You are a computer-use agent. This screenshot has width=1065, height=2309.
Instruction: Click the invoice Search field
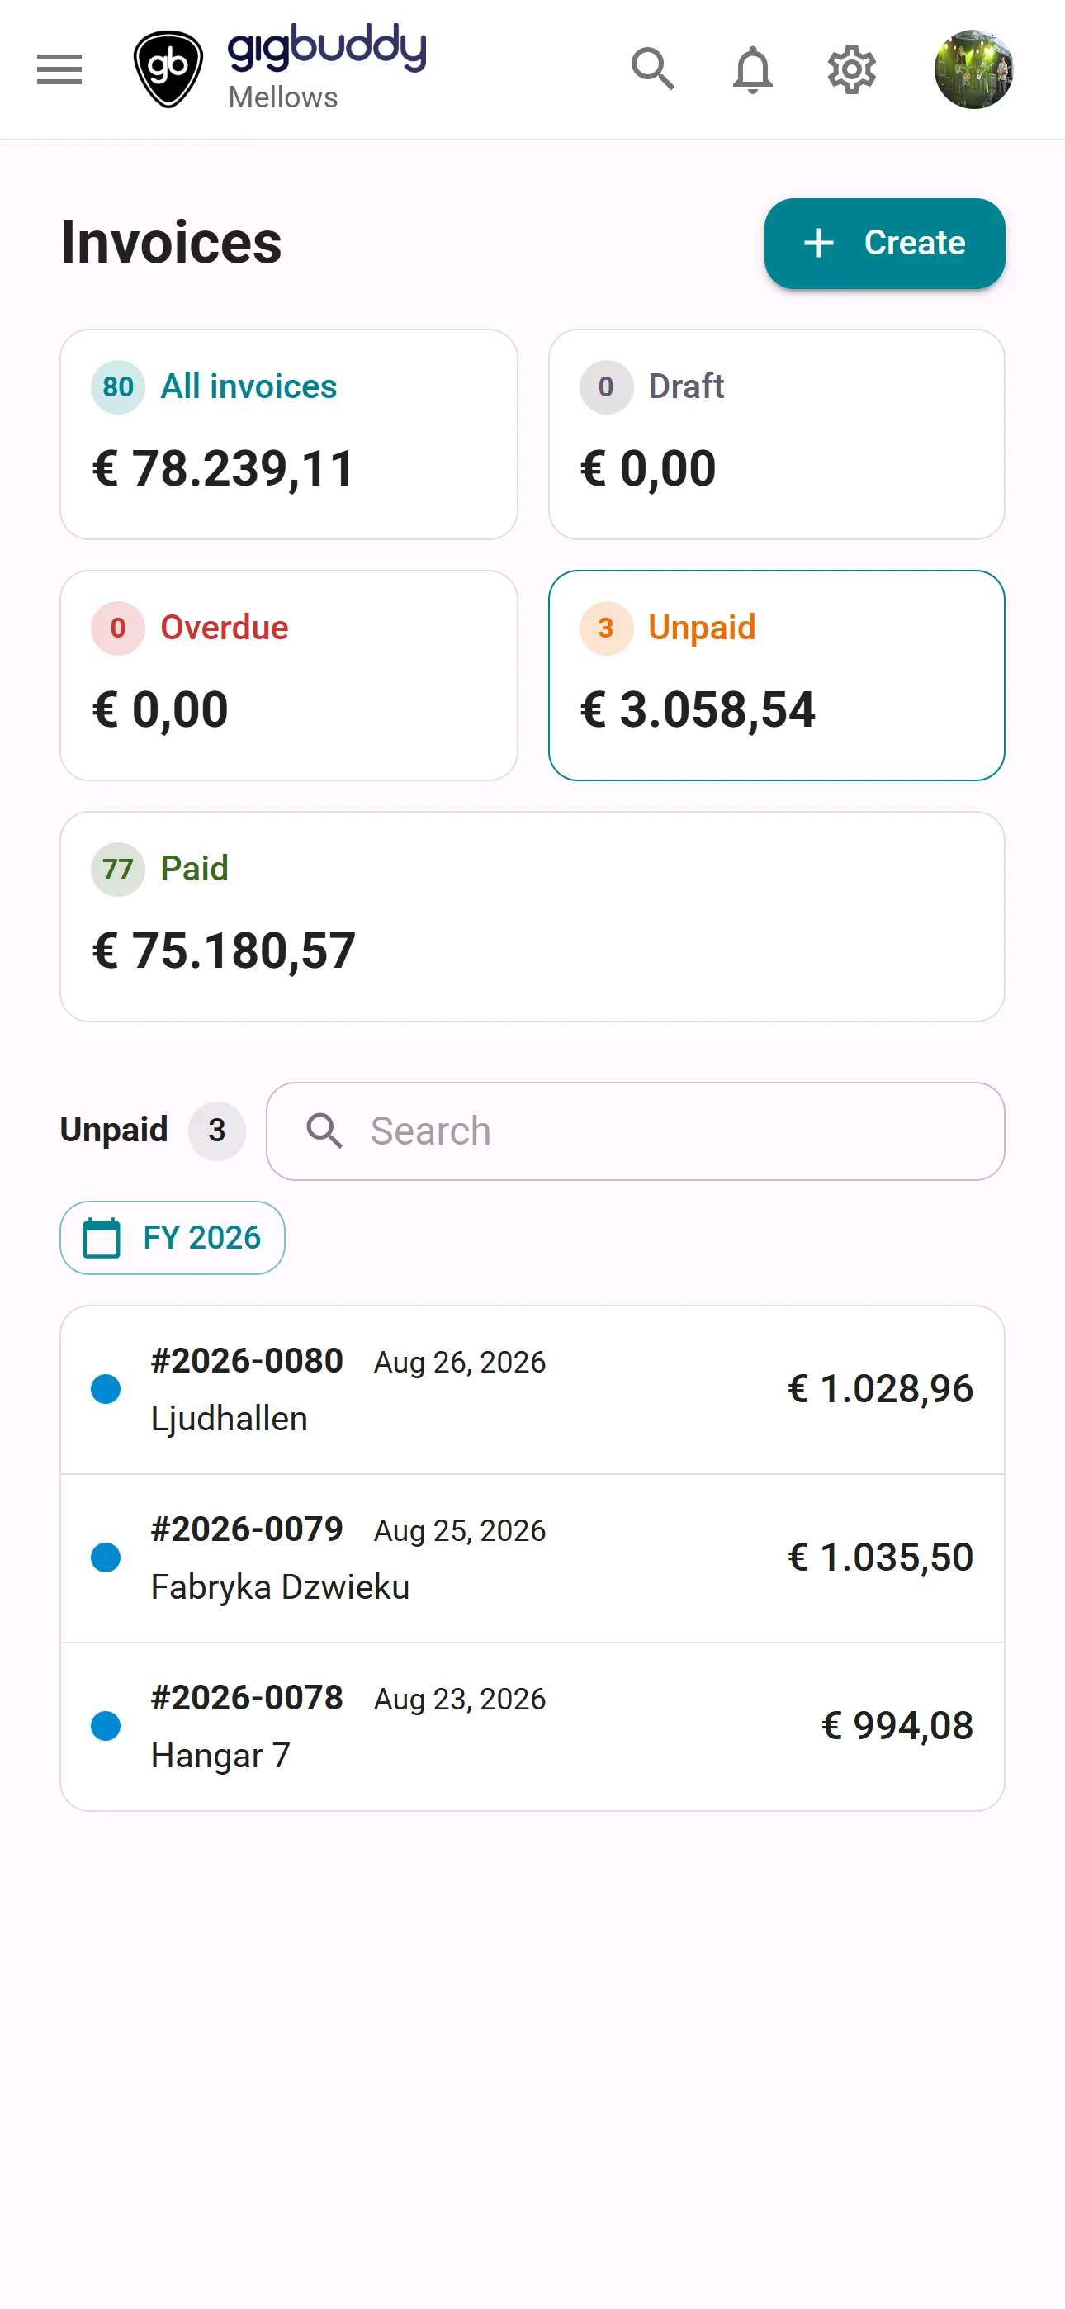636,1131
